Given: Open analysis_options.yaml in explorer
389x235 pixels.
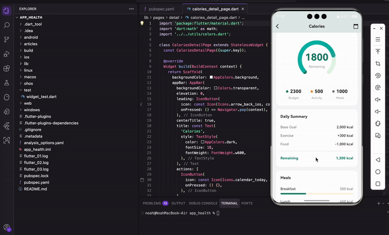Looking at the screenshot, I should point(44,143).
